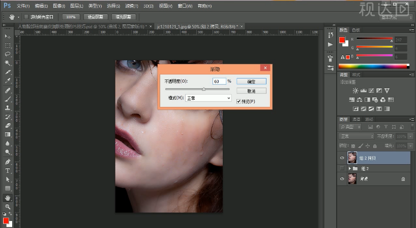
Task: Add a Brightness/Contrast adjustment
Action: click(355, 91)
